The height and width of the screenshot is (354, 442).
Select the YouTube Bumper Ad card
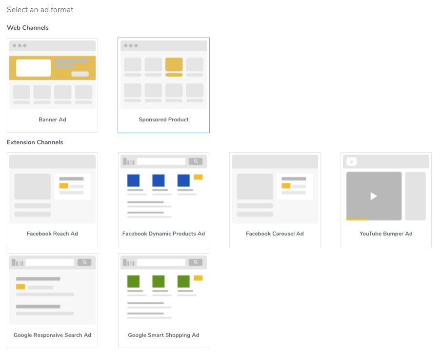[x=386, y=199]
